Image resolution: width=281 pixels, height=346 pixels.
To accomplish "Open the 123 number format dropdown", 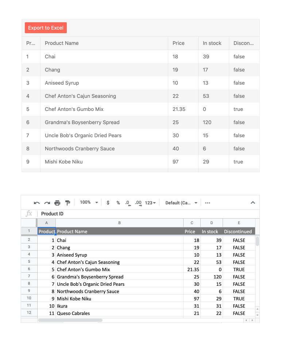I will (149, 203).
